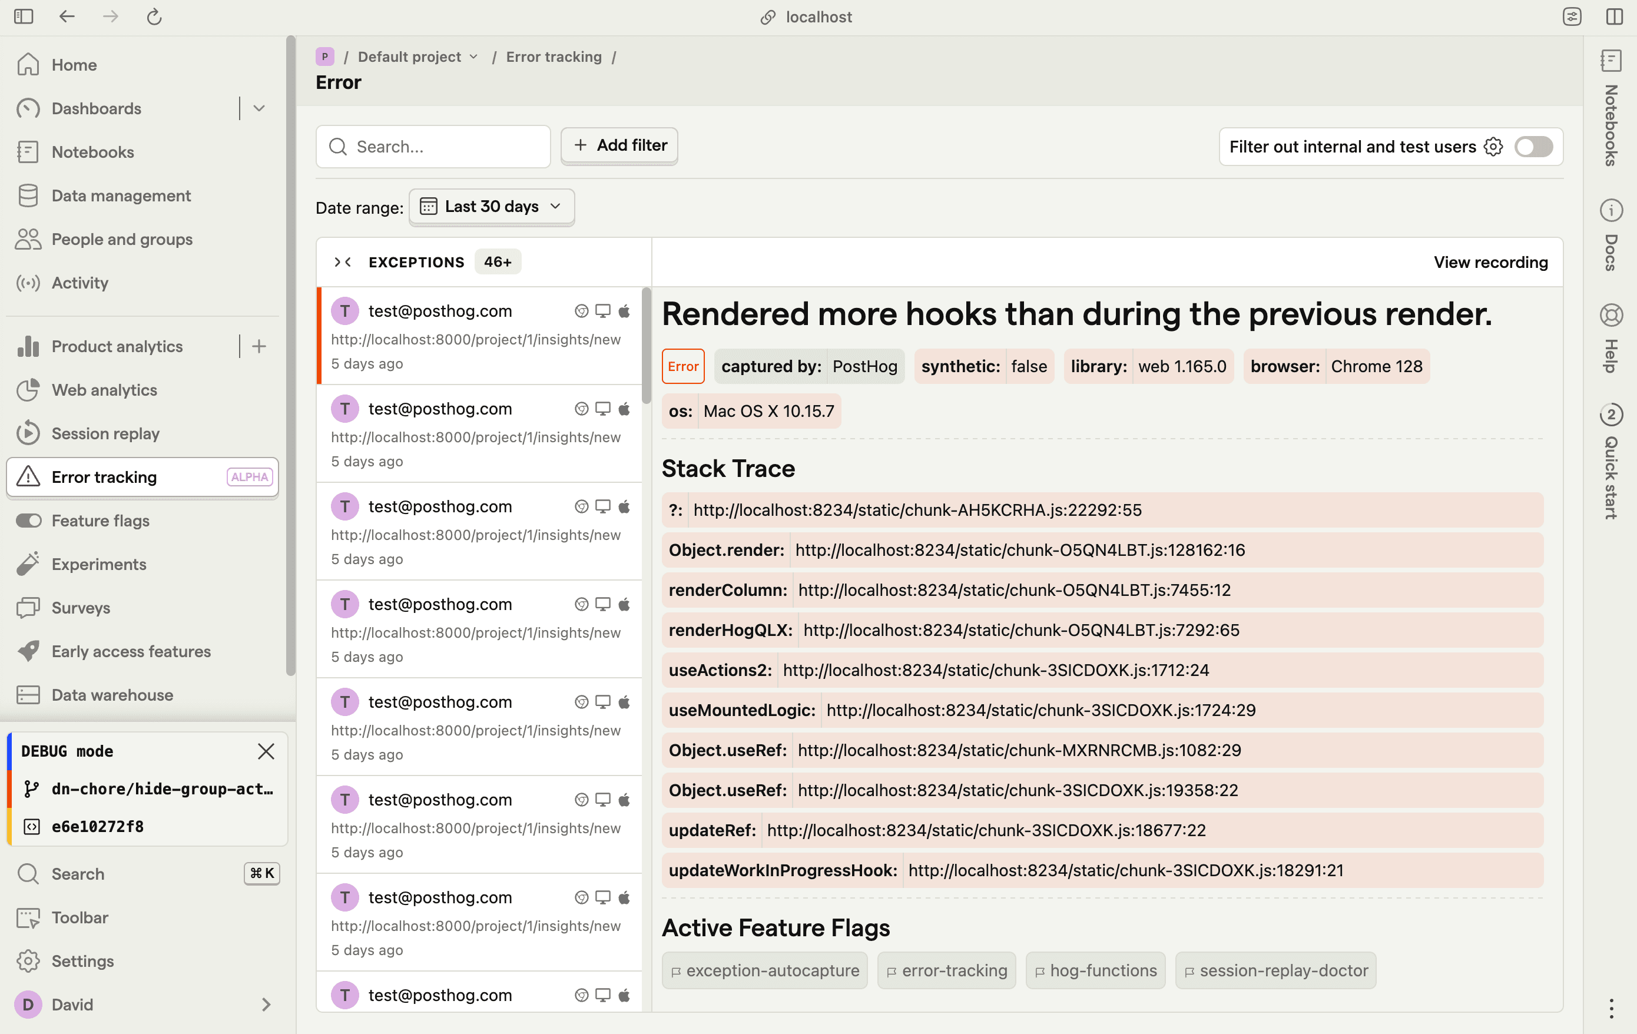Screen dimensions: 1637x1034
Task: Click the Error tracking breadcrumb
Action: 554,57
